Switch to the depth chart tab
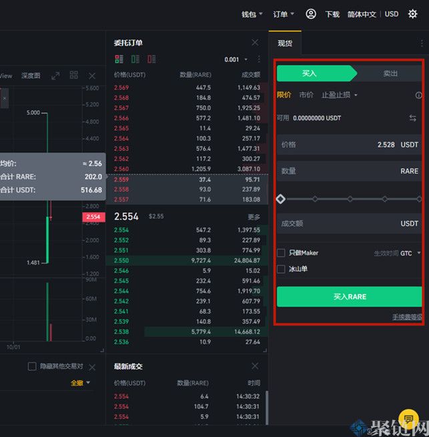Screen dimensions: 429x437 31,75
